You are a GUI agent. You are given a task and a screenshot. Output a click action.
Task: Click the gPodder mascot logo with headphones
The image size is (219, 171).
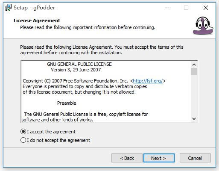[x=203, y=26]
